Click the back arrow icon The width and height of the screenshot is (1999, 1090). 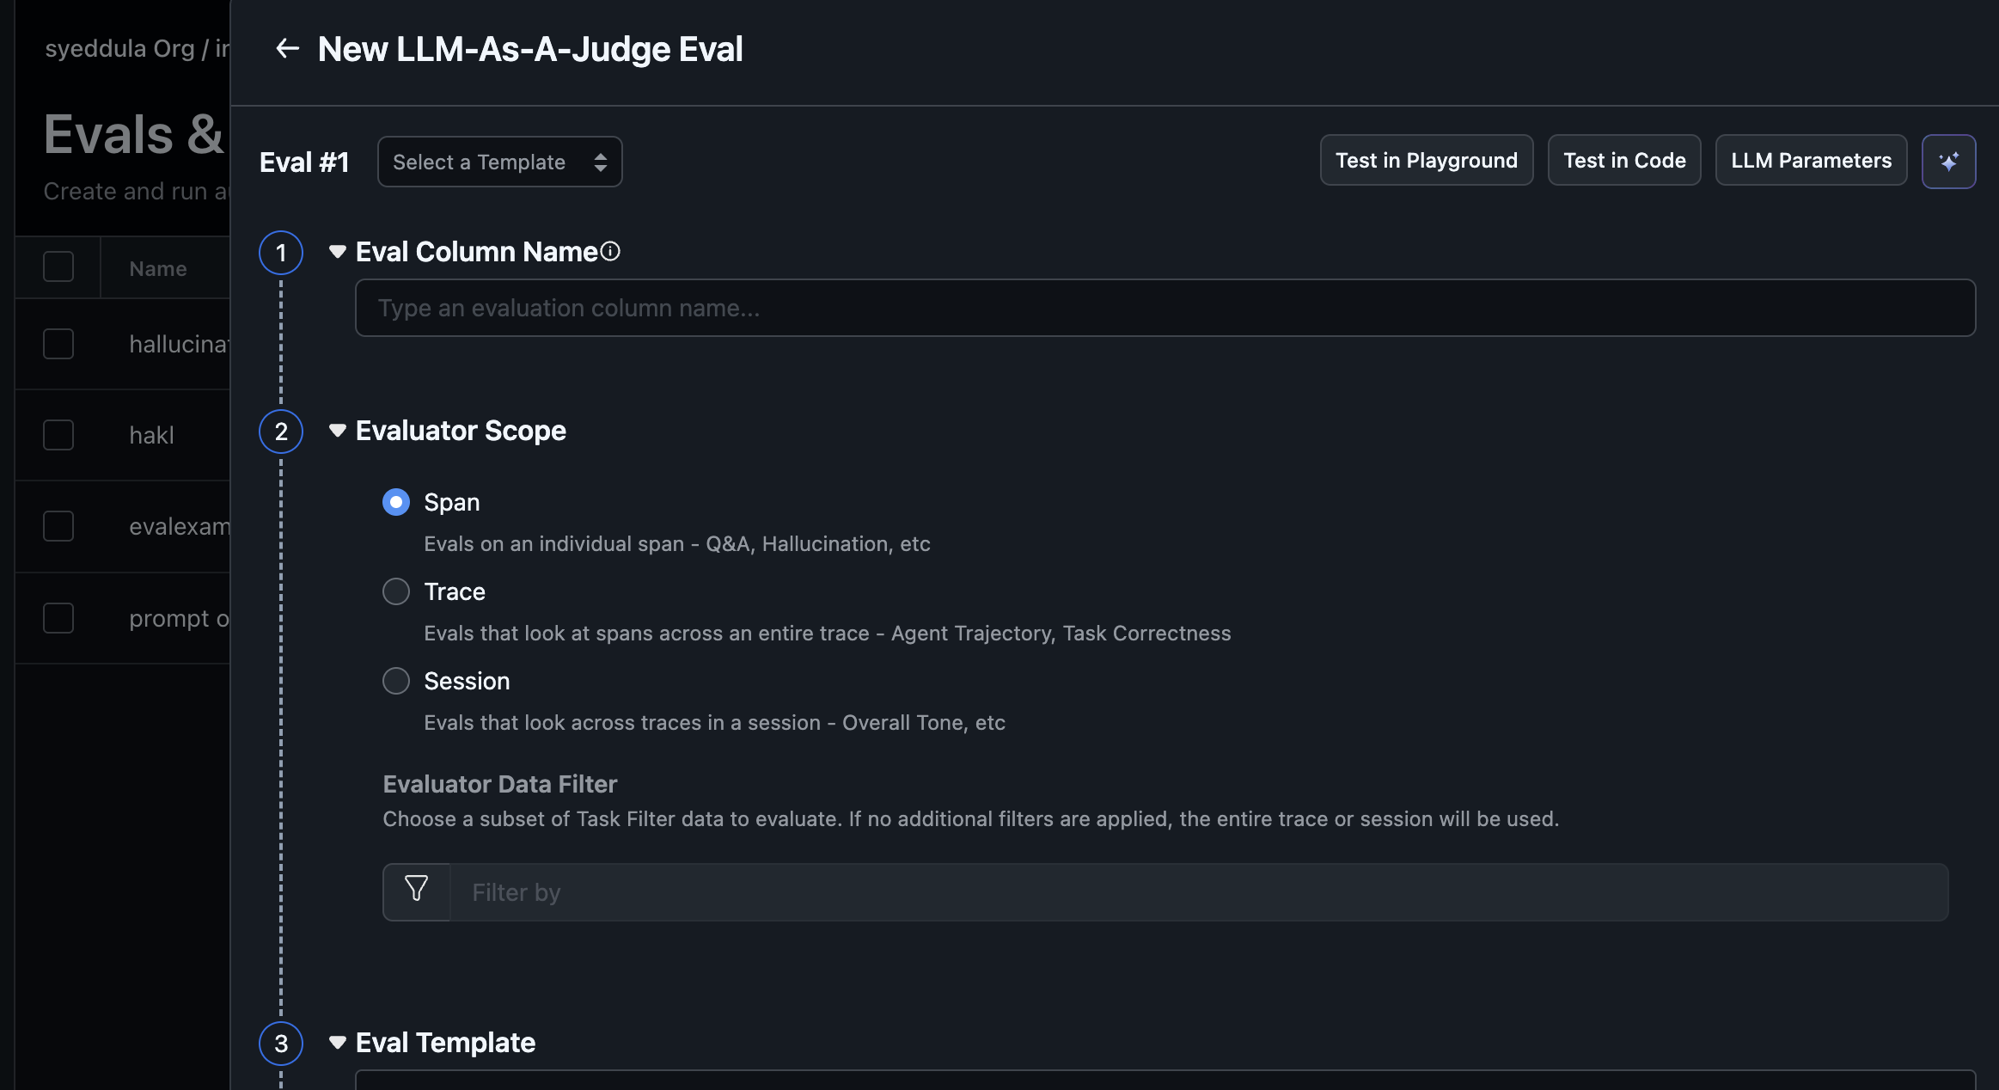287,49
